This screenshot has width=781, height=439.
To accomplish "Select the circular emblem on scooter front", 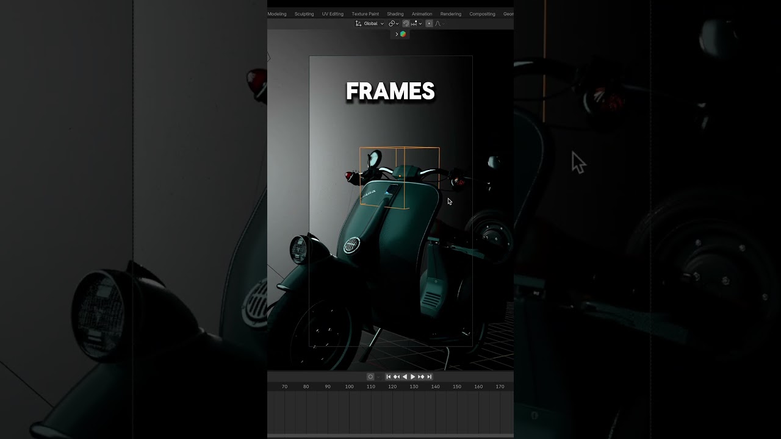I will [x=351, y=245].
